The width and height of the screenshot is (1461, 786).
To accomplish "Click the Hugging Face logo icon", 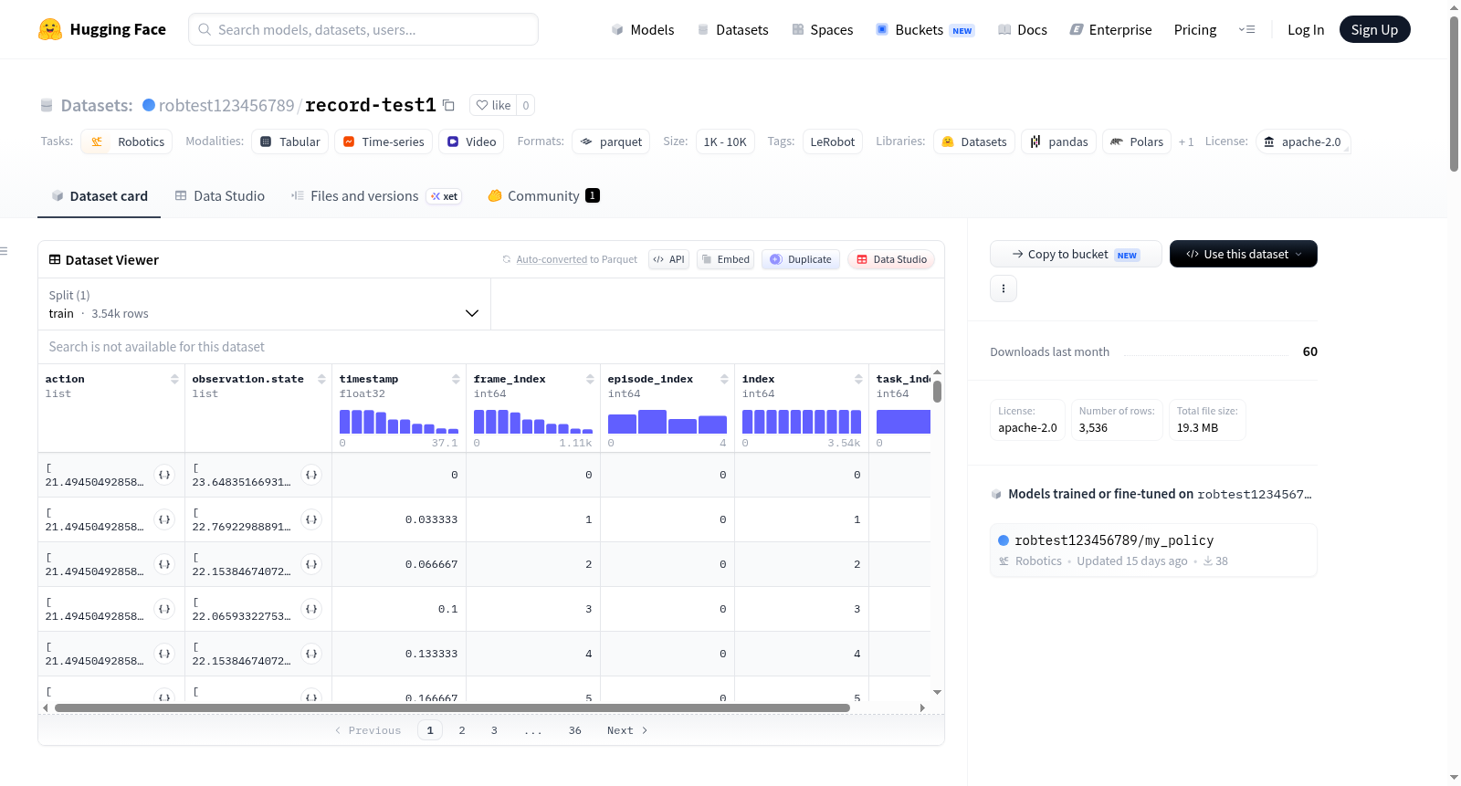I will pyautogui.click(x=50, y=29).
